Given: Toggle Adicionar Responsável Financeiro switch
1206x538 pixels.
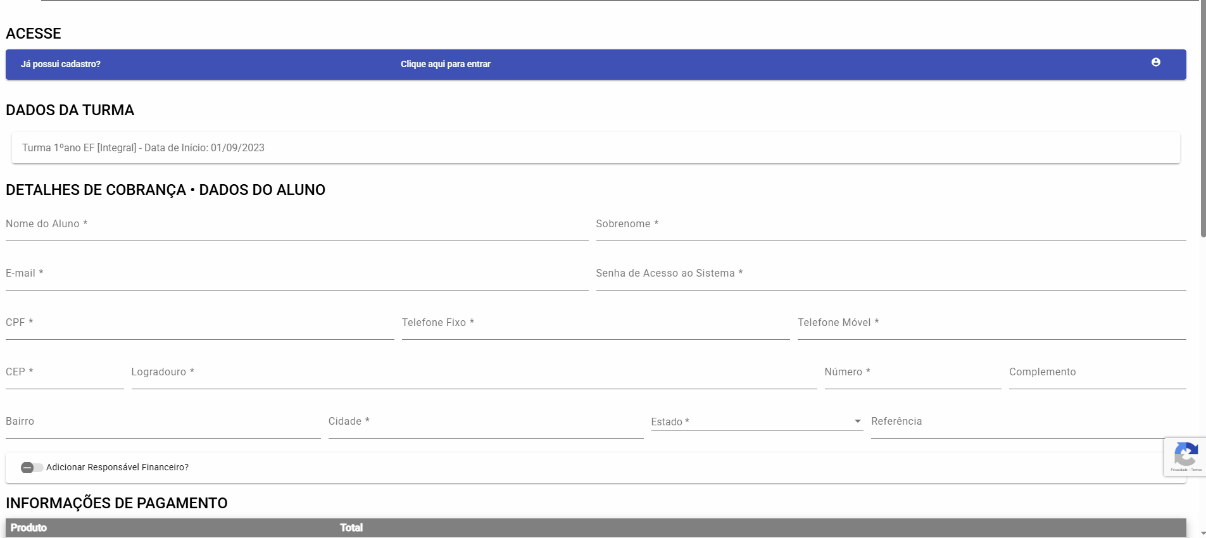Looking at the screenshot, I should pos(32,468).
